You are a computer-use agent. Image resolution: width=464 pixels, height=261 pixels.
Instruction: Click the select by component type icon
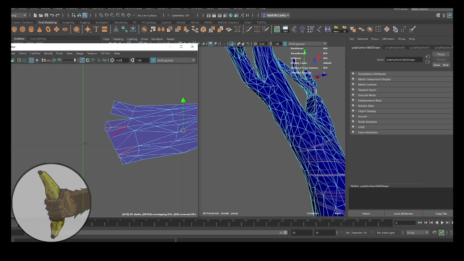pos(84,15)
